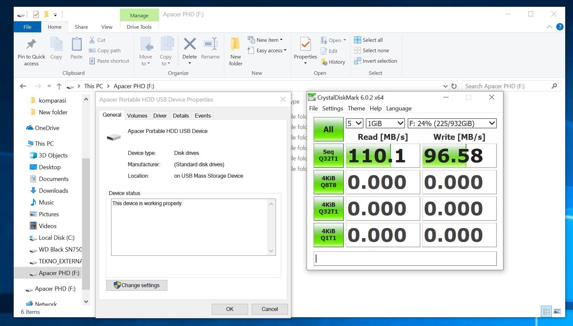This screenshot has width=573, height=326.
Task: Open the File tab in Explorer
Action: [x=27, y=27]
